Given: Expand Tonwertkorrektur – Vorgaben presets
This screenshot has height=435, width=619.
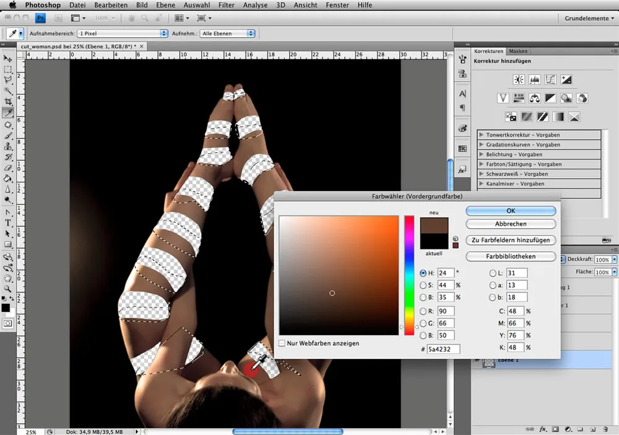Looking at the screenshot, I should tap(482, 135).
